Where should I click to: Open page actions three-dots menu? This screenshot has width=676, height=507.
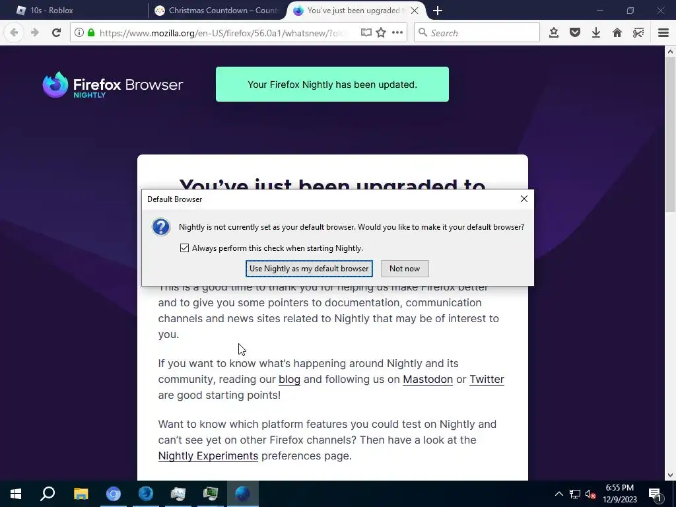pos(397,33)
